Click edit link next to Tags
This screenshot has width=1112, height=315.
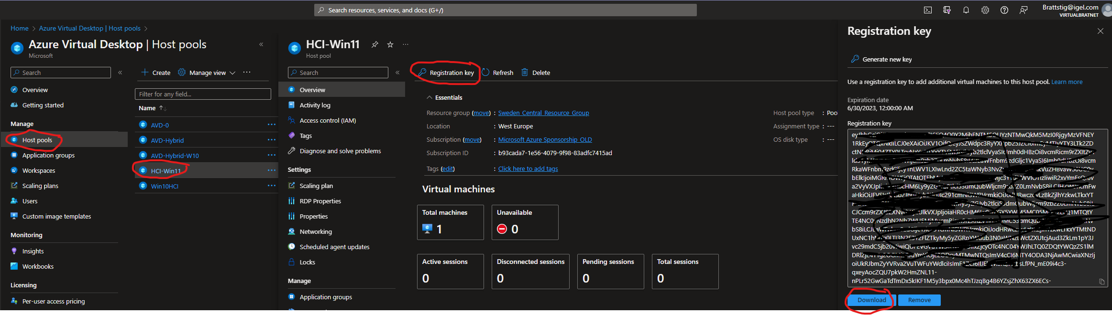[x=448, y=169]
